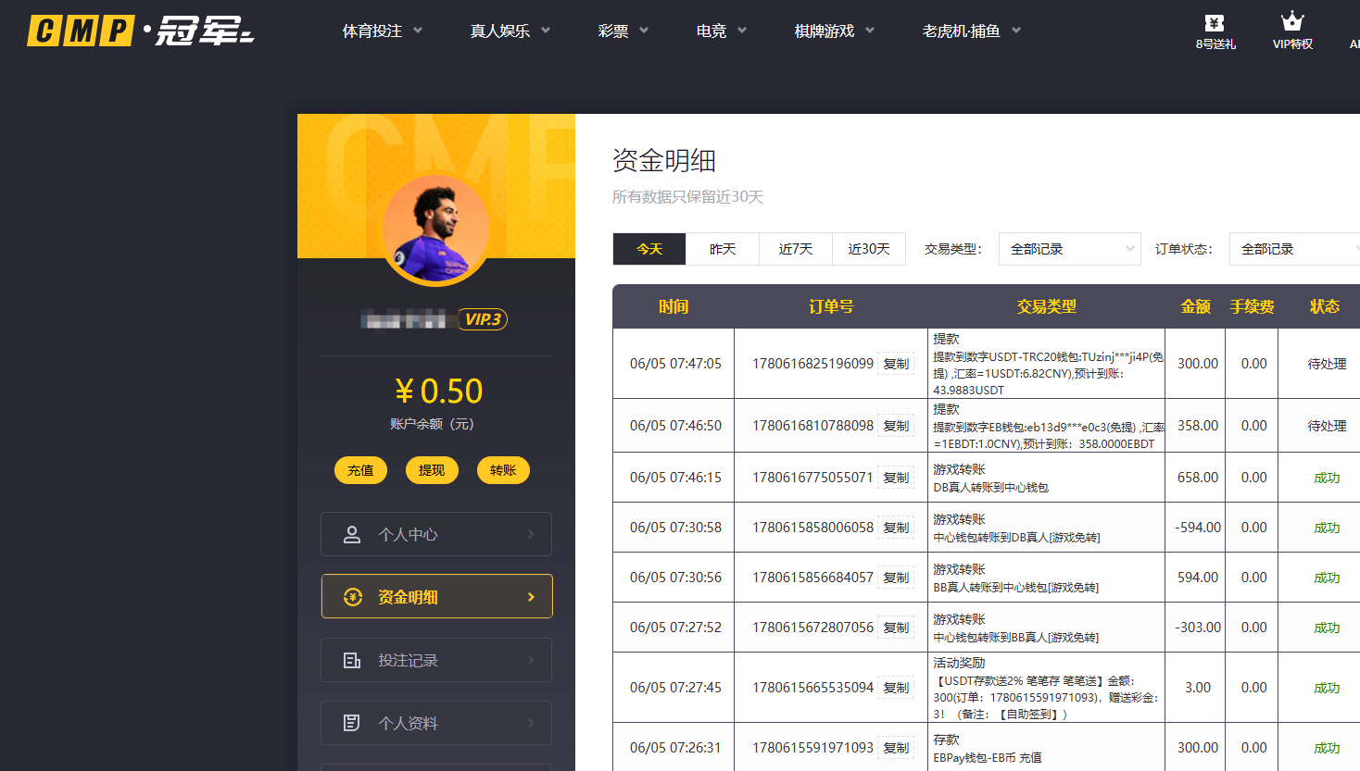The height and width of the screenshot is (771, 1360).
Task: Click the ¥0.50 account balance
Action: (x=438, y=392)
